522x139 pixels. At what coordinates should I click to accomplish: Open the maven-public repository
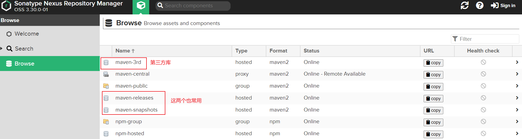[131, 86]
